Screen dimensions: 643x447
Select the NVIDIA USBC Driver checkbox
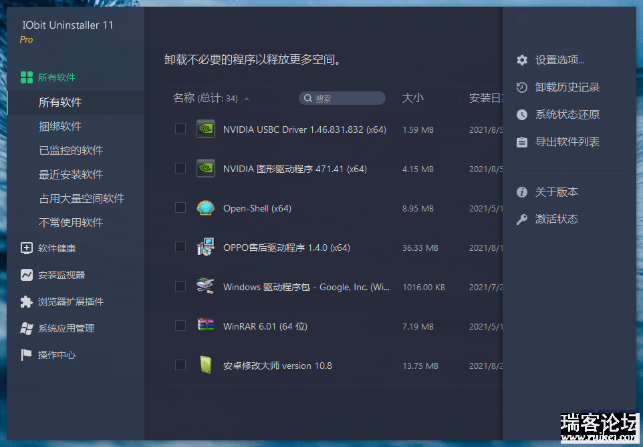(180, 129)
